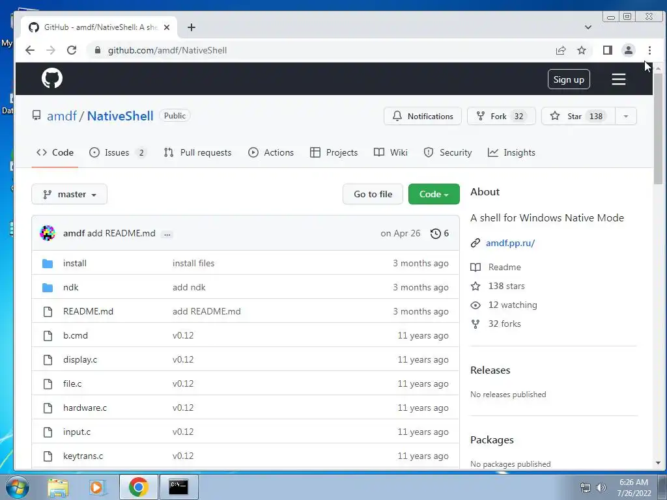Click the file icon beside hardware.c
Screen dimensions: 667x500
click(48, 408)
